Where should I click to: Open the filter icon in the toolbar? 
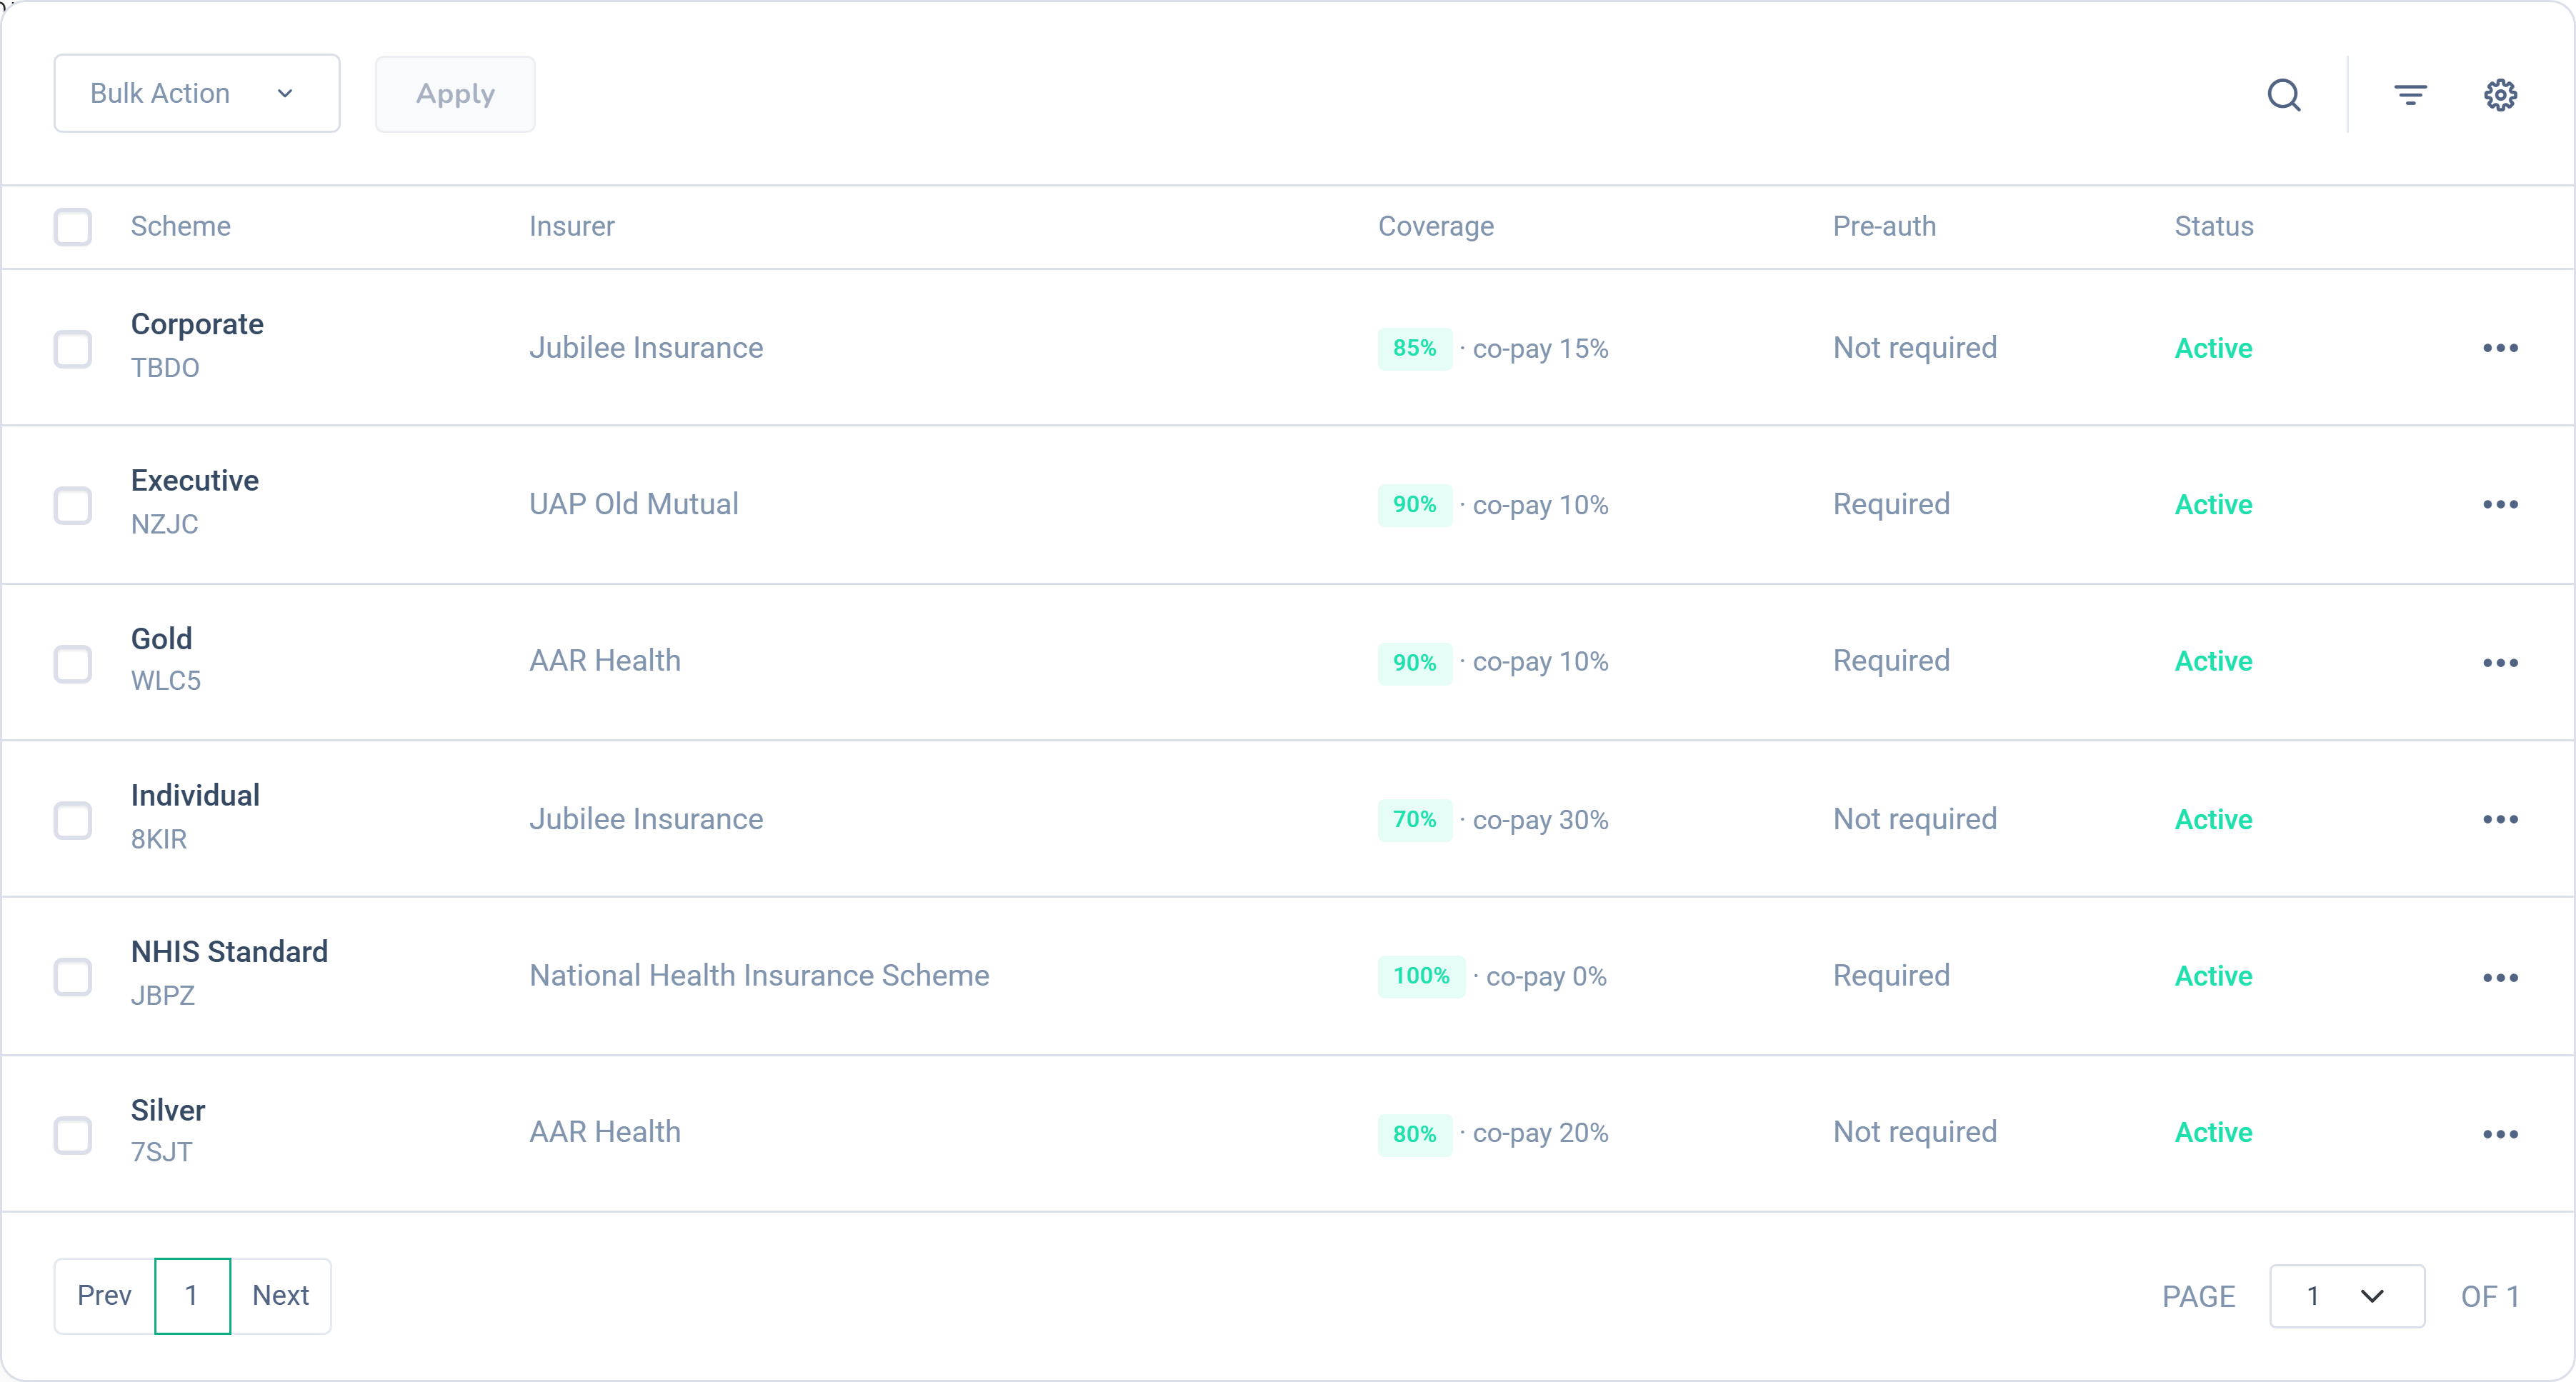pyautogui.click(x=2410, y=95)
